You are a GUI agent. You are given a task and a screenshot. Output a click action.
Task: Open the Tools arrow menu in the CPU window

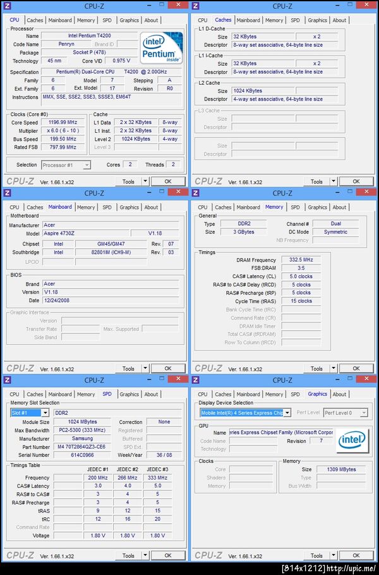point(145,182)
